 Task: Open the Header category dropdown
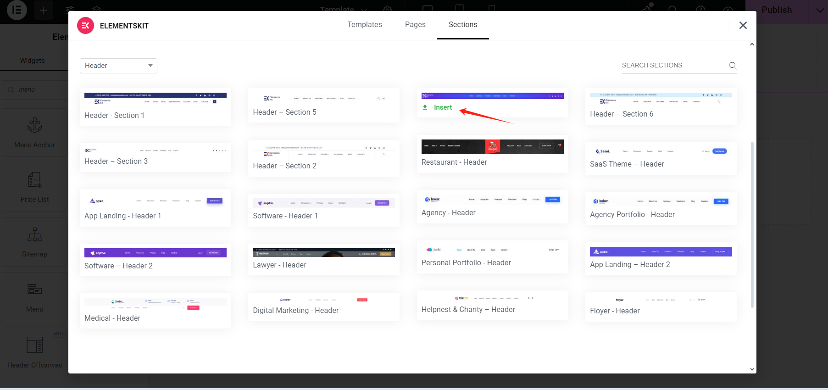pos(118,66)
